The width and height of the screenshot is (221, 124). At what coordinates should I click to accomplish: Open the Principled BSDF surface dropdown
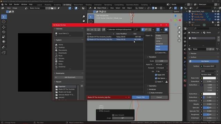point(208,66)
